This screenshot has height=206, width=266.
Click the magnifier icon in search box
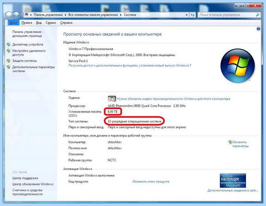(258, 15)
